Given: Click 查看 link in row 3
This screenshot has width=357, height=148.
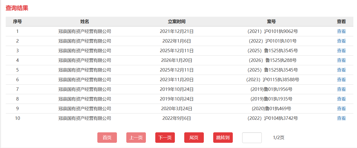Looking at the screenshot, I should click(x=341, y=51).
